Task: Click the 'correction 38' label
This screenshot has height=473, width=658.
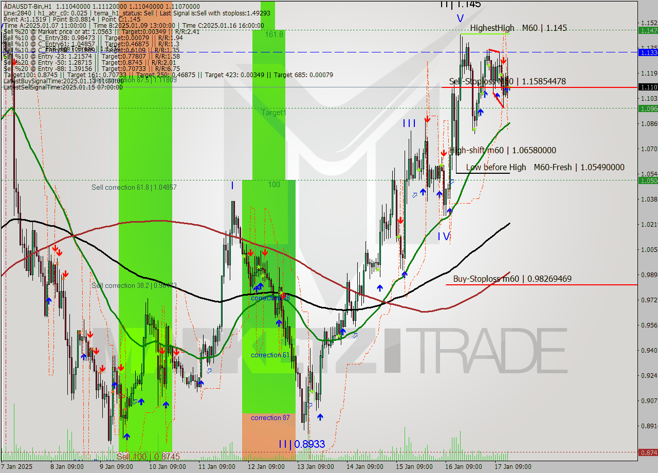Action: point(270,298)
